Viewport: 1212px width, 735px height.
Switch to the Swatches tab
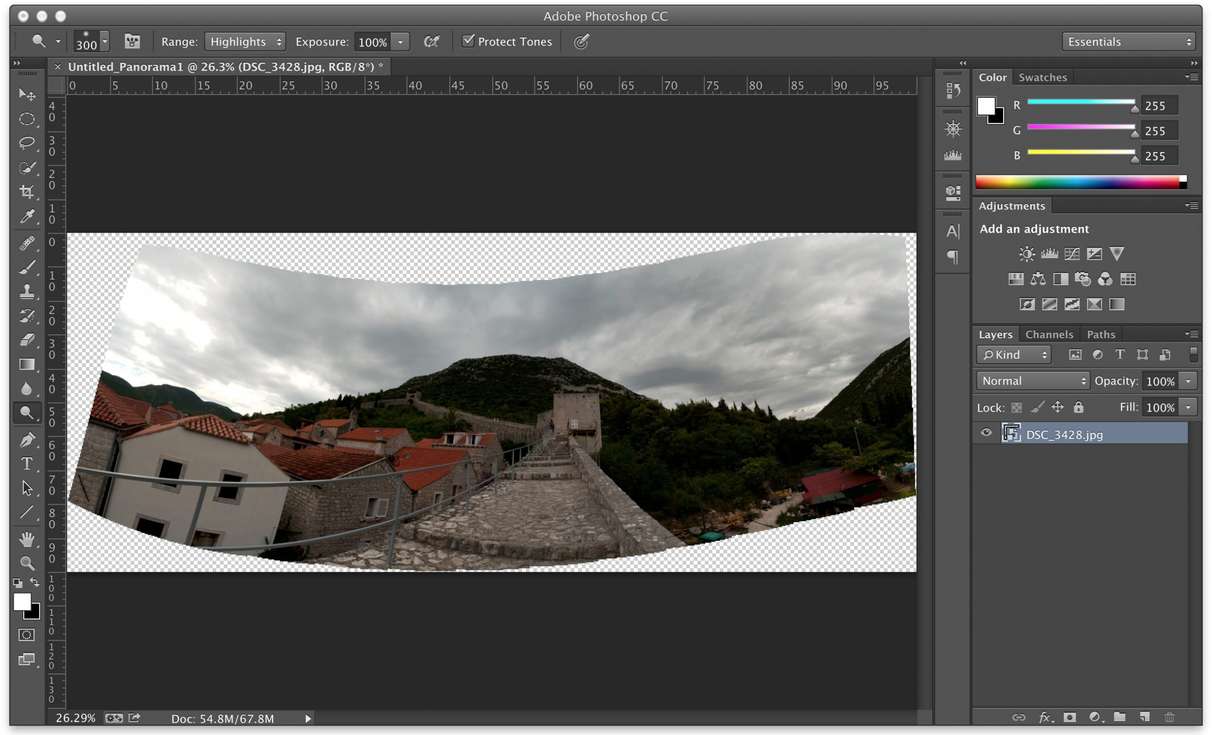1043,77
